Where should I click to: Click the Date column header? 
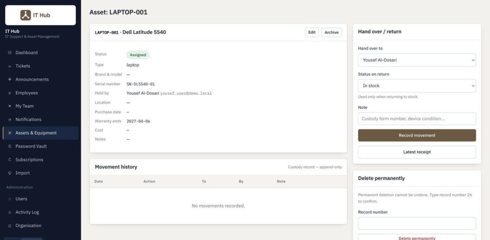99,181
